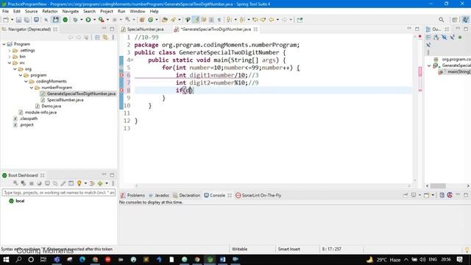Click the Open Perspective icon at top right

455,20
